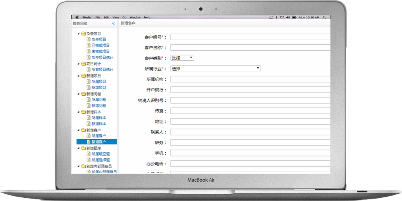Click the folder icon beside 新增题库

point(83,148)
